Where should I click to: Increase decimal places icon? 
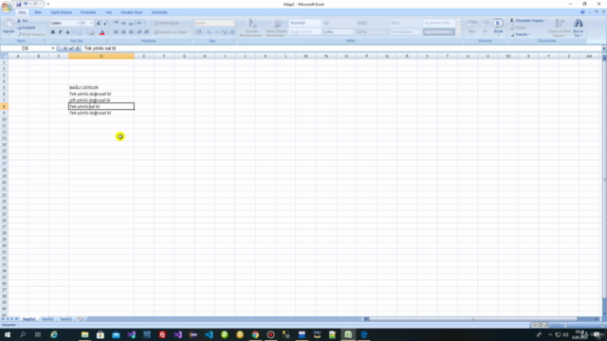pos(225,32)
